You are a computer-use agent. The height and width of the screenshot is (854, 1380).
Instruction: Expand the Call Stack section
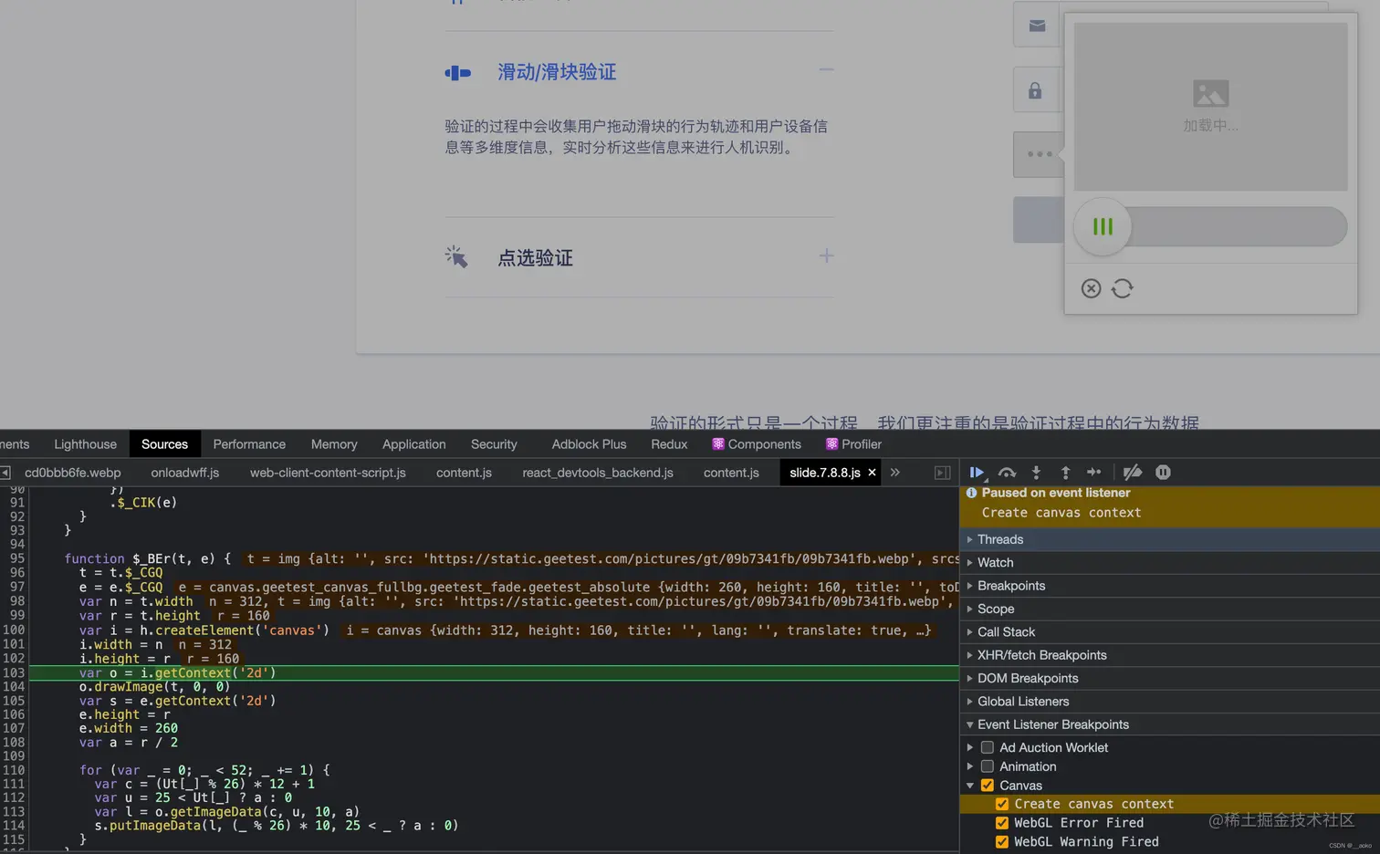(1170, 632)
